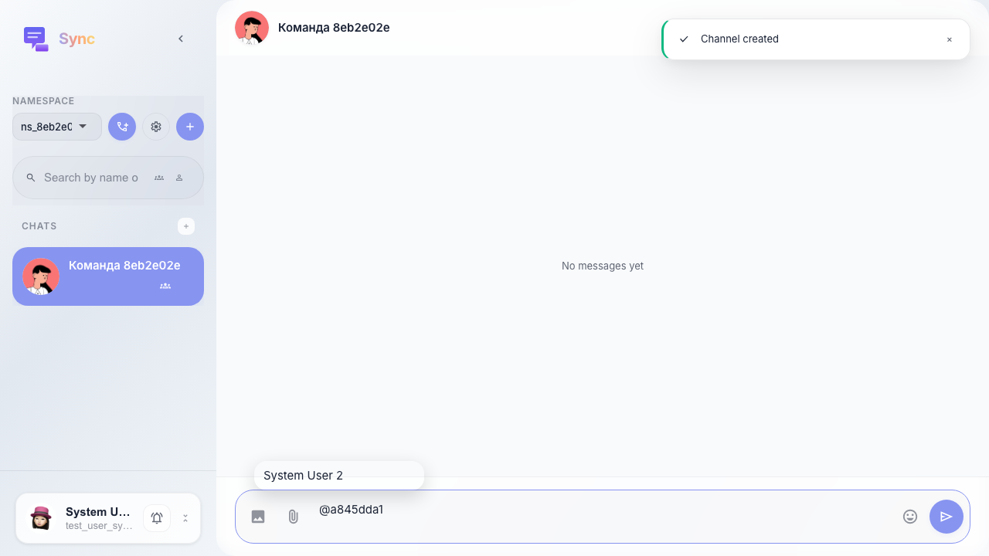Toggle the group filter icon in search
Viewport: 989px width, 556px height.
click(159, 178)
